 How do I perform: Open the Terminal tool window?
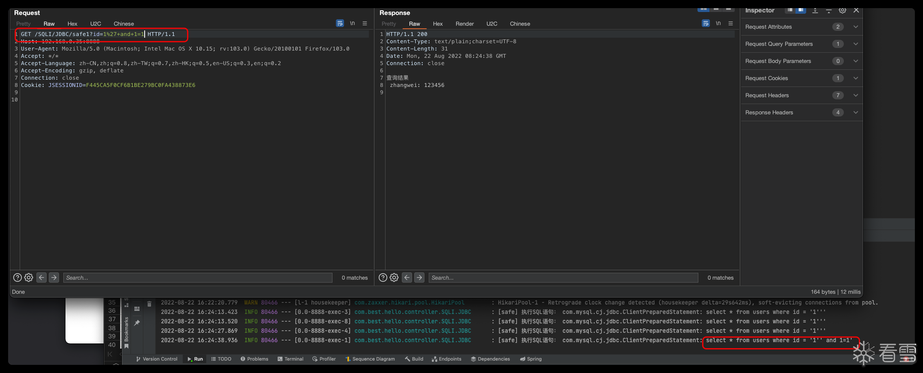(x=291, y=359)
